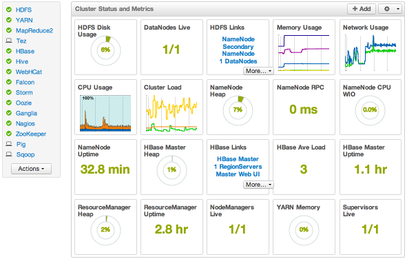Screen dimensions: 407x259
Task: Open the Network Usage graph thumbnail
Action: 371,52
